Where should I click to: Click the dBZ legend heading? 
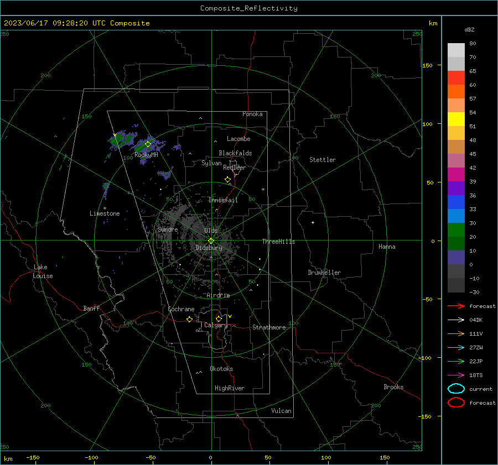(x=469, y=29)
